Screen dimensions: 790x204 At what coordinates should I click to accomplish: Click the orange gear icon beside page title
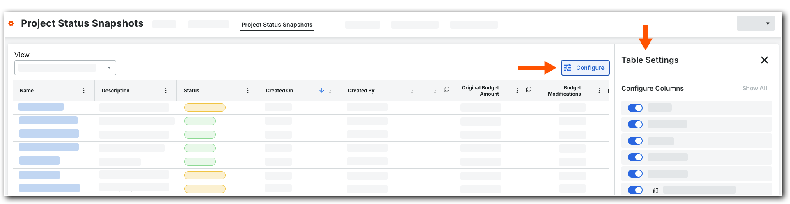point(11,23)
